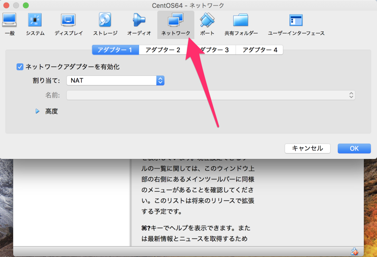
Task: Open the 一般 (General) settings icon
Action: tap(10, 20)
